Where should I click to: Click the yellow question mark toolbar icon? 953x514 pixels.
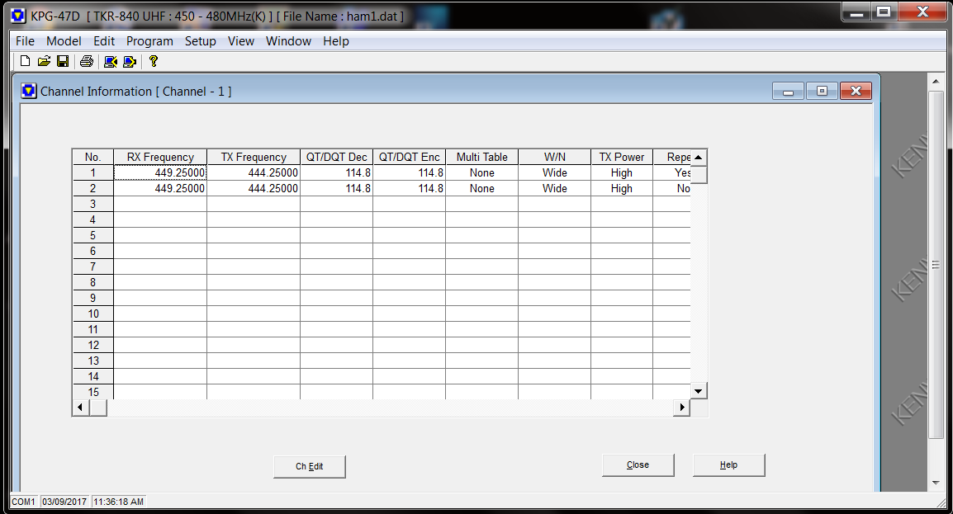point(153,61)
